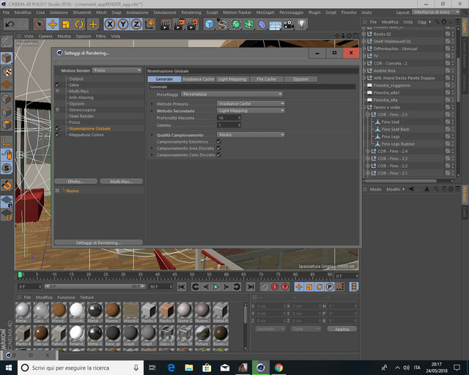Open the Camera objects icon
The image size is (469, 375).
(x=288, y=24)
